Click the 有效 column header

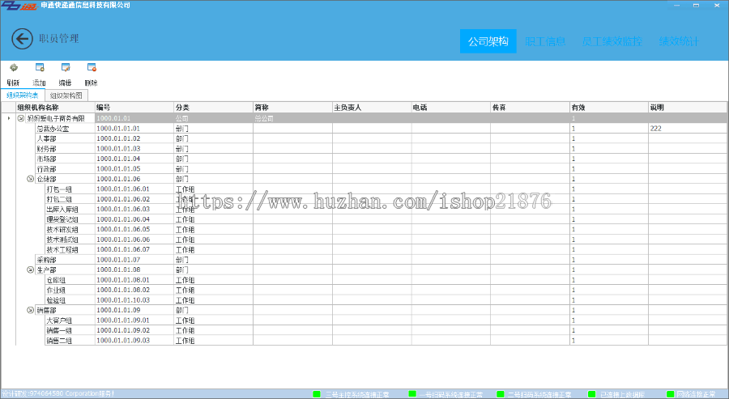pos(608,108)
